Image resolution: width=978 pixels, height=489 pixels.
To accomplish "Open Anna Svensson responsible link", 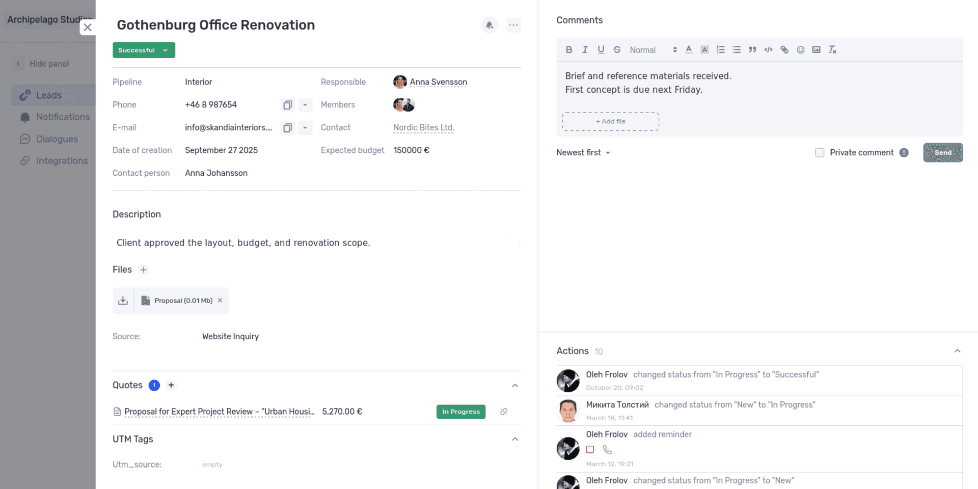I will point(438,82).
